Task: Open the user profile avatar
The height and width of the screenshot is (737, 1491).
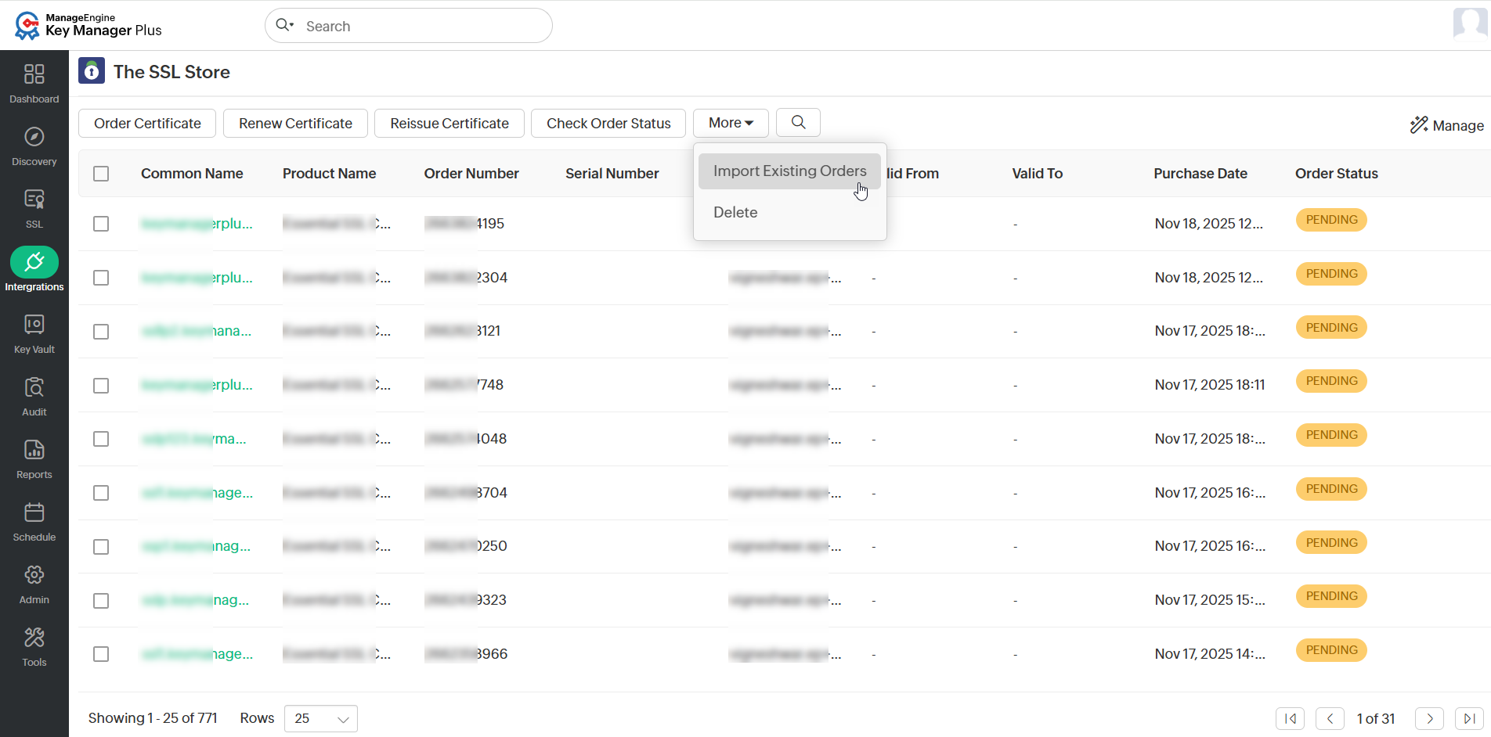Action: point(1470,24)
